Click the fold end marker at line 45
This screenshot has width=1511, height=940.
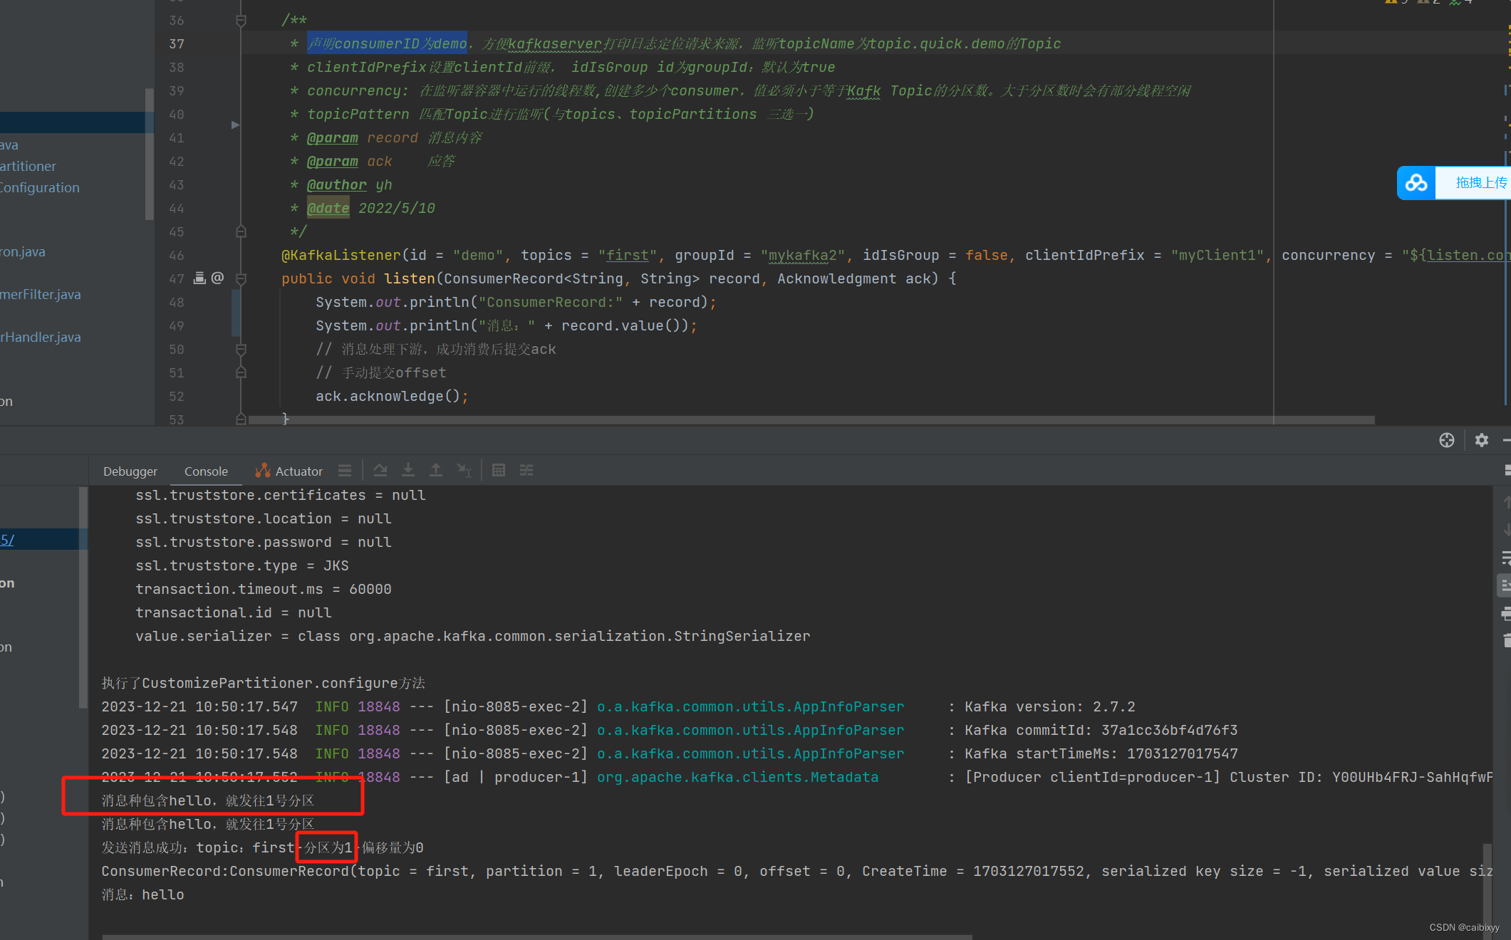click(241, 231)
